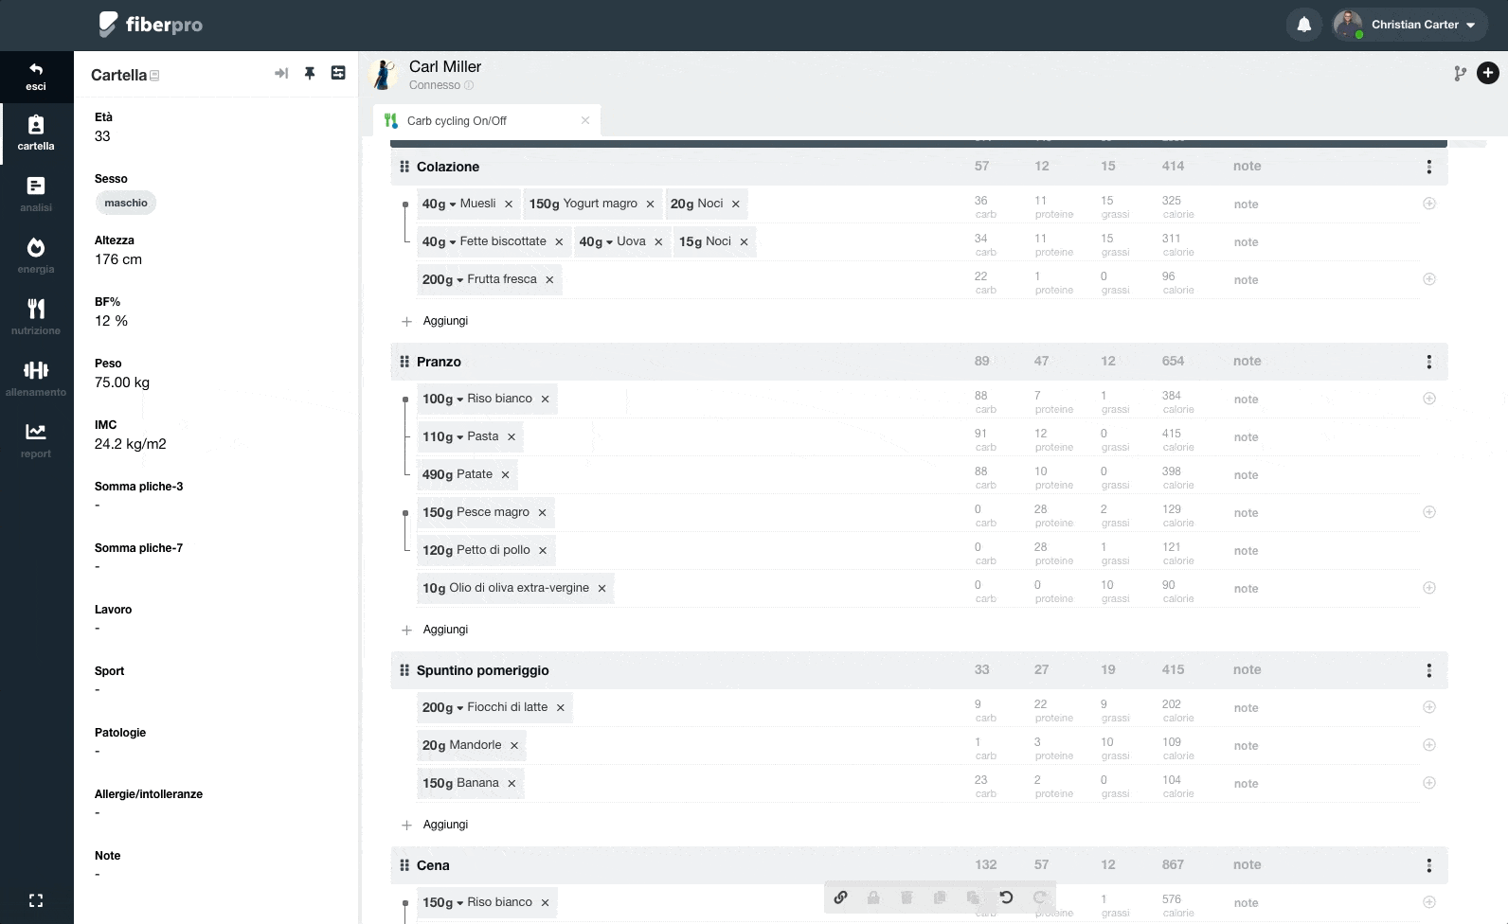The image size is (1508, 924).
Task: Remove the Patate chip
Action: tap(505, 474)
